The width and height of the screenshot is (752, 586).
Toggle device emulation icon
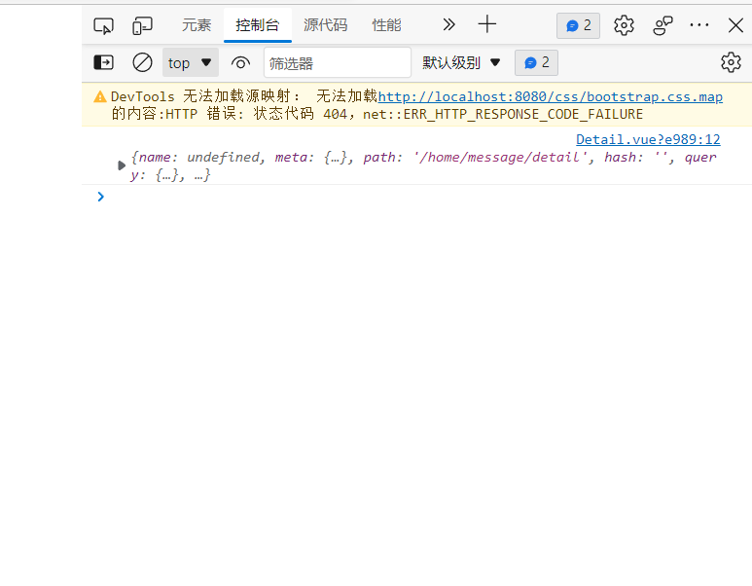(142, 25)
